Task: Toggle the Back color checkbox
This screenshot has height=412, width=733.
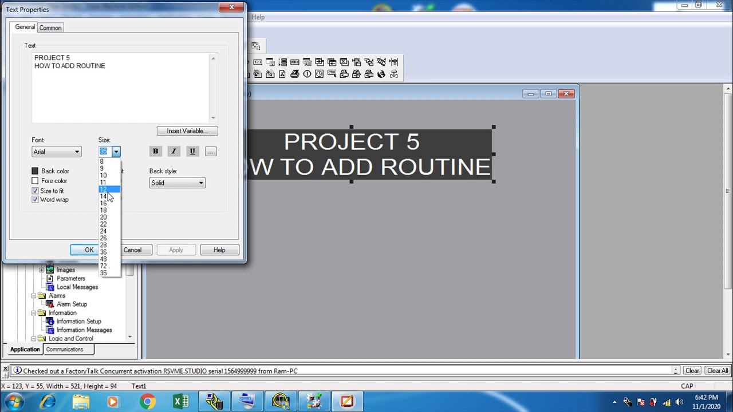Action: [x=35, y=171]
